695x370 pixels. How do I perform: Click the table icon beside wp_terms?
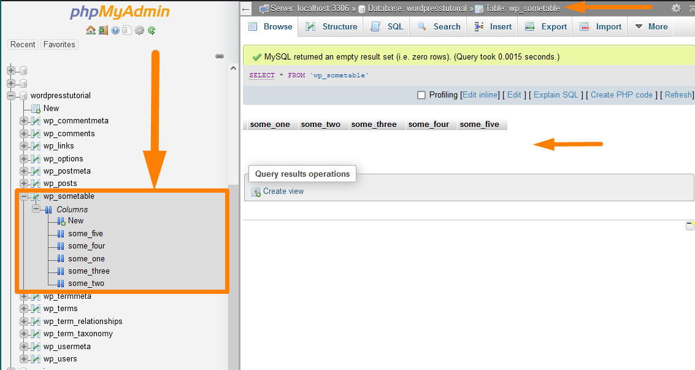pos(36,309)
